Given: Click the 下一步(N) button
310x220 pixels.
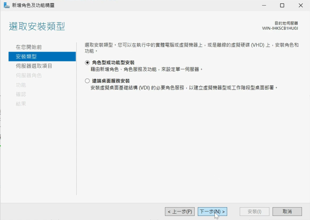Looking at the screenshot, I should click(x=212, y=212).
